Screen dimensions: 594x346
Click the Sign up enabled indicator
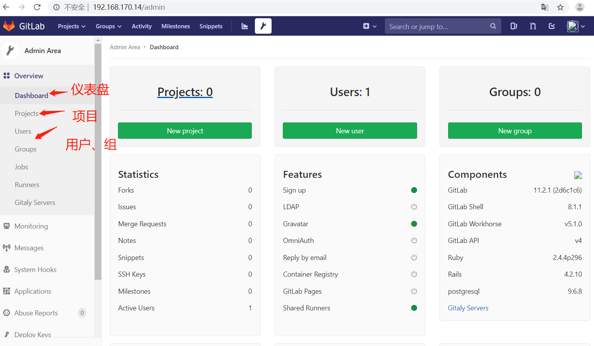coord(414,190)
